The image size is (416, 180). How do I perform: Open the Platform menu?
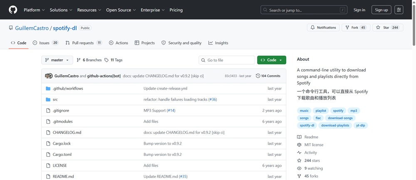[x=34, y=10]
